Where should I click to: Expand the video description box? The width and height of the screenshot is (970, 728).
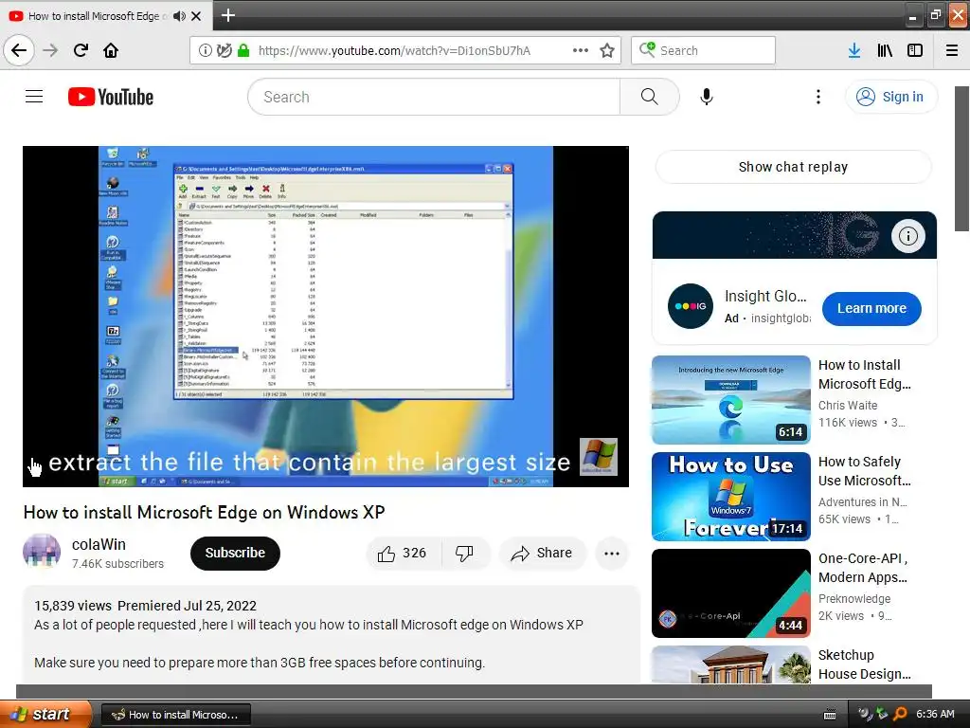click(x=331, y=634)
